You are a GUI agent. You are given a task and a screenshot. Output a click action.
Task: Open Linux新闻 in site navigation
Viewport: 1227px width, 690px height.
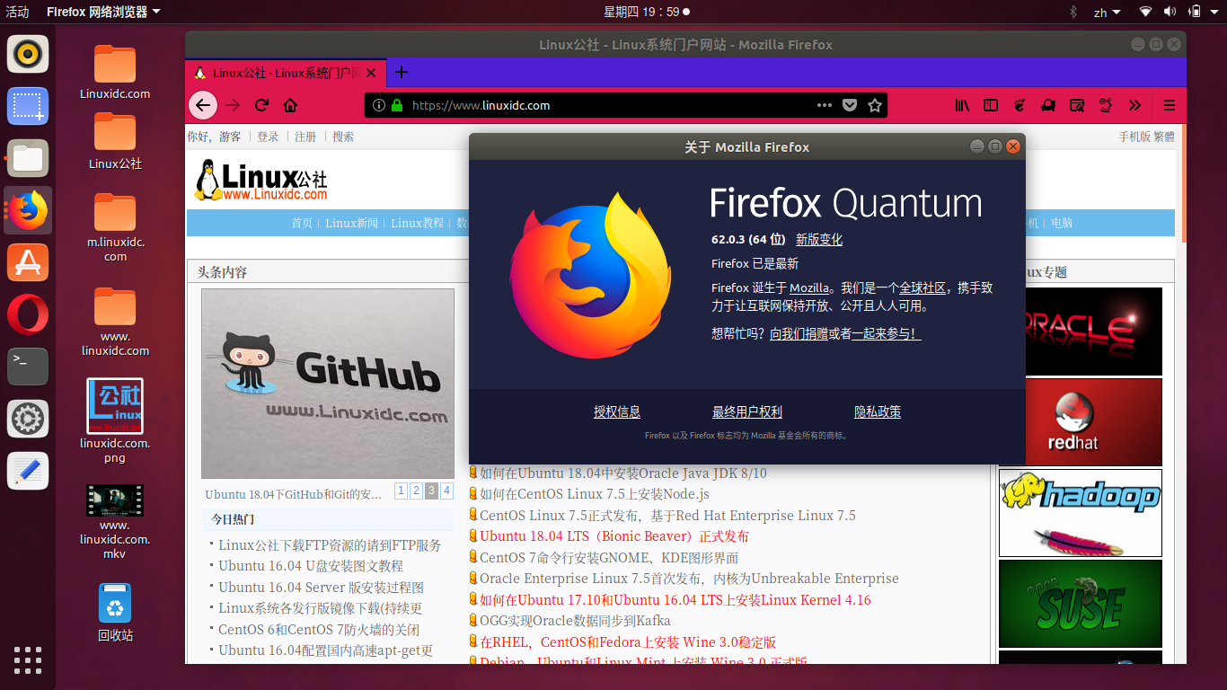pyautogui.click(x=352, y=223)
